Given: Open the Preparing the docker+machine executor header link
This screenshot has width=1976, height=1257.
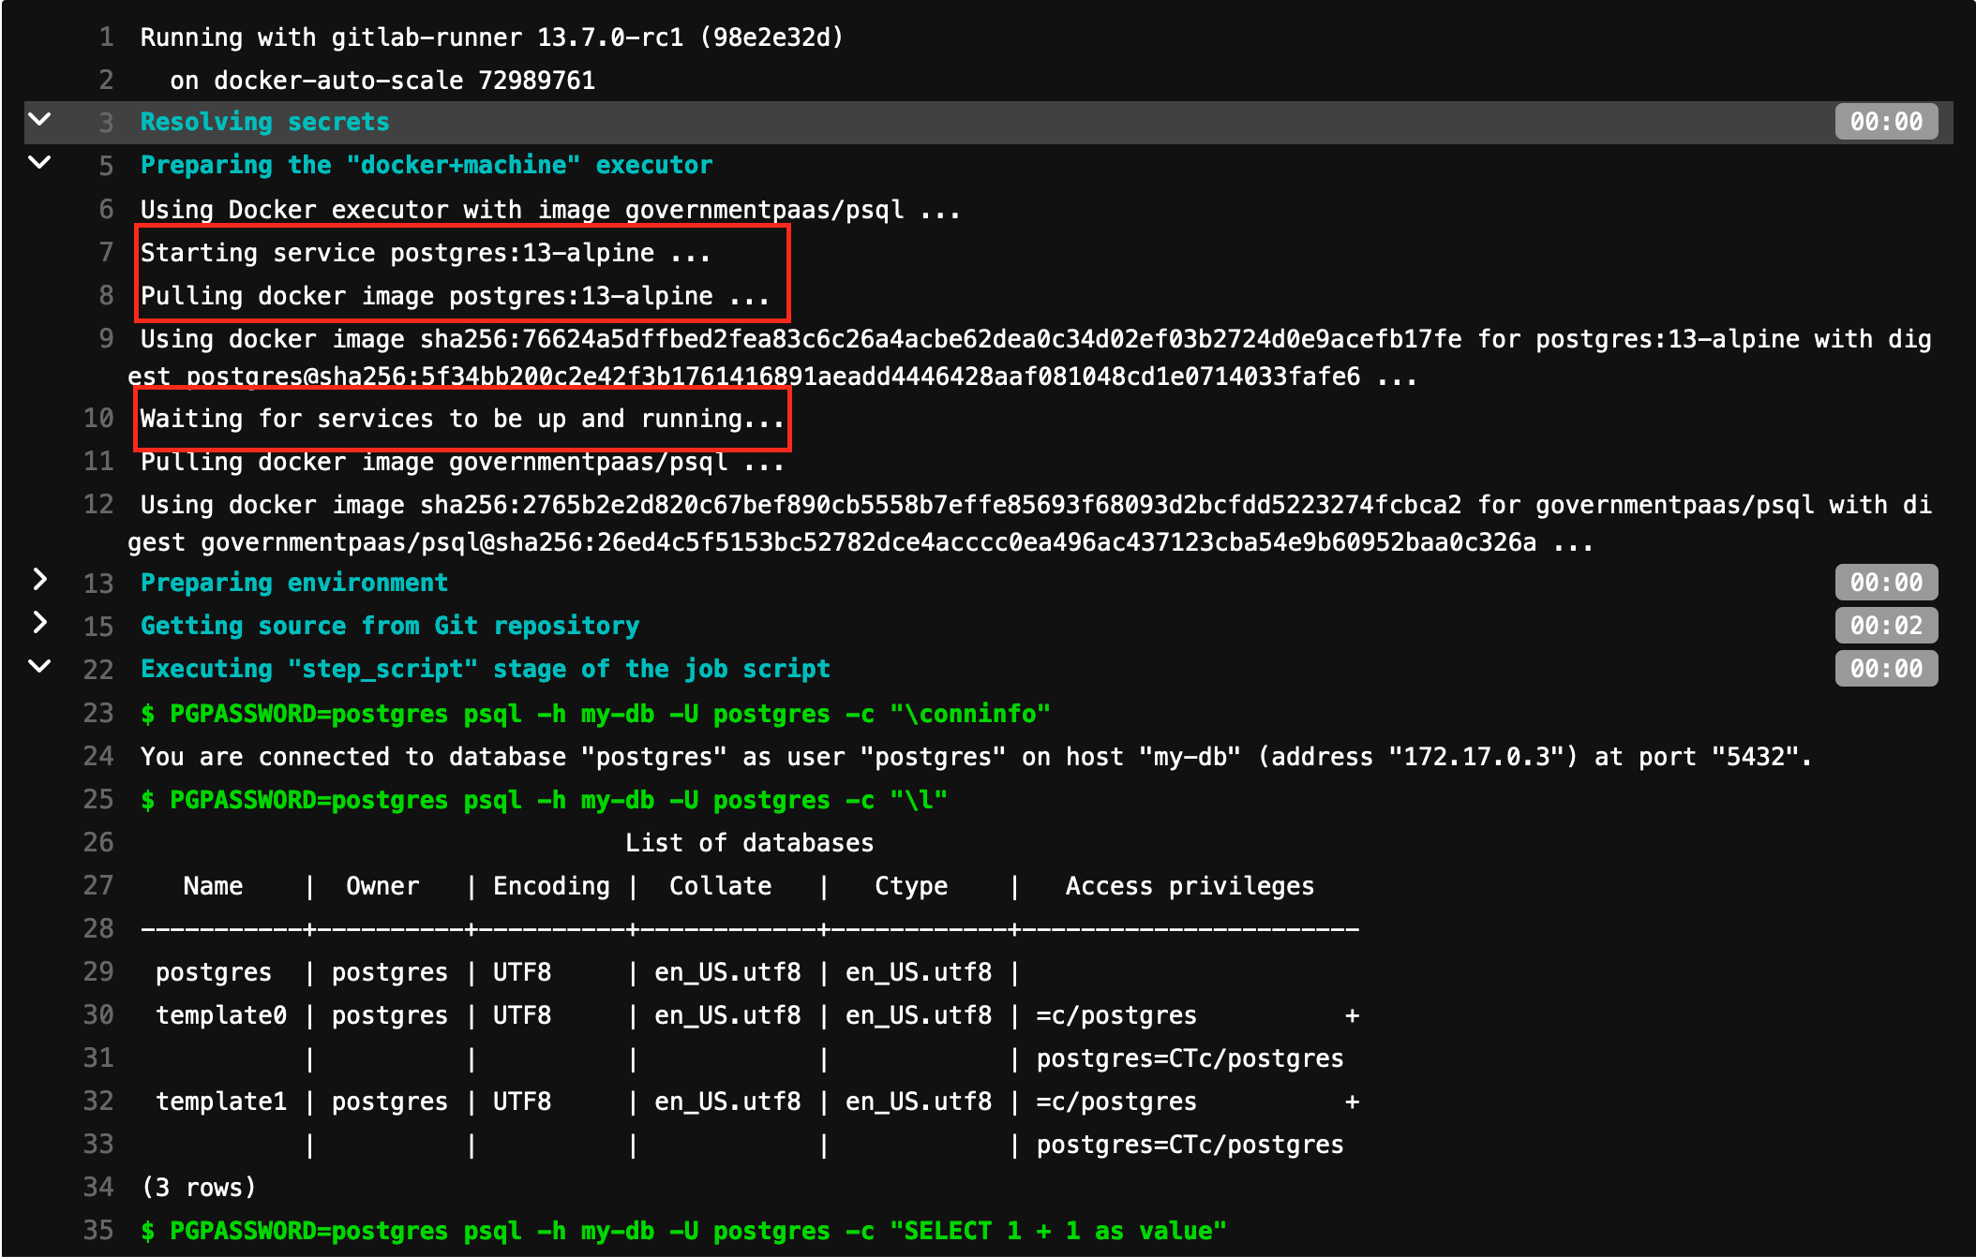Looking at the screenshot, I should point(427,164).
